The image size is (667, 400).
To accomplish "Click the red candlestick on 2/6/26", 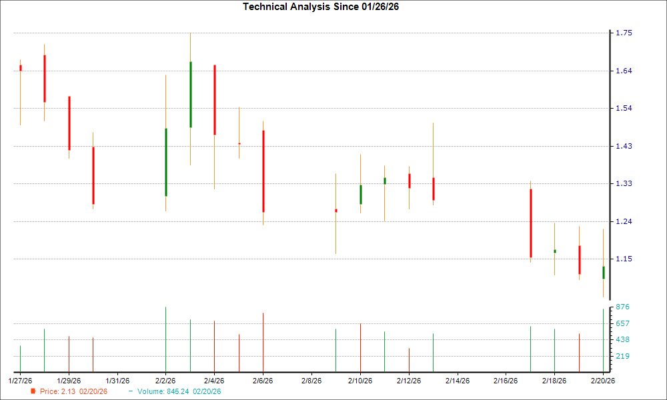I will (x=263, y=170).
